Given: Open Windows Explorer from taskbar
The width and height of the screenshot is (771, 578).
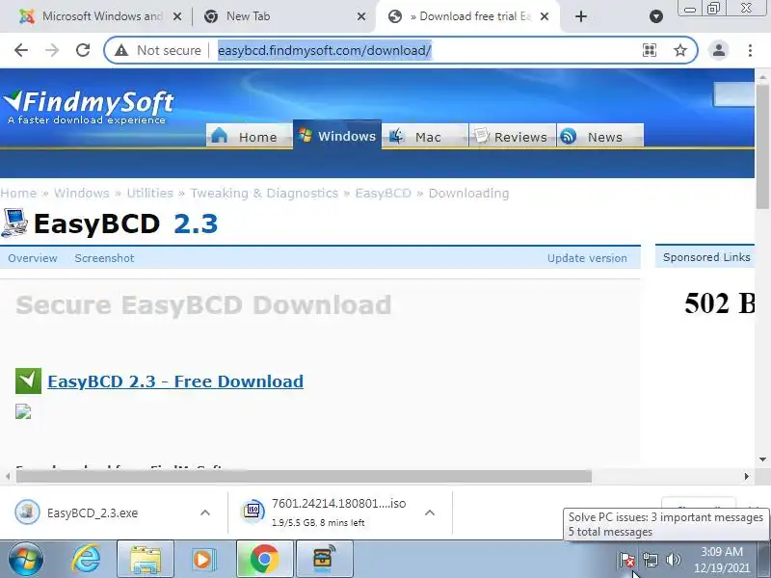Looking at the screenshot, I should point(146,560).
